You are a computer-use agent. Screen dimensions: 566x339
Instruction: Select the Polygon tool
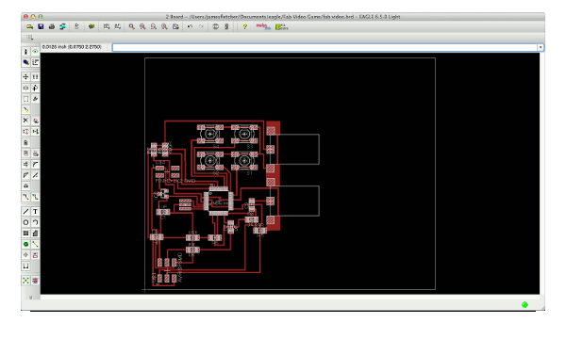click(x=35, y=234)
